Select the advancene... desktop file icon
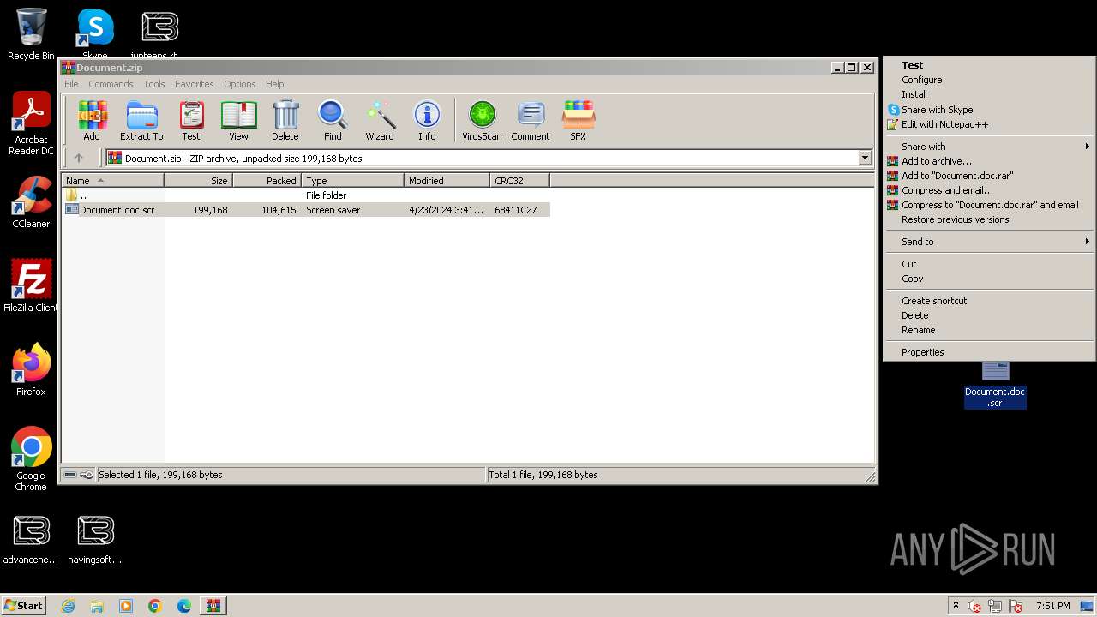 pos(31,540)
